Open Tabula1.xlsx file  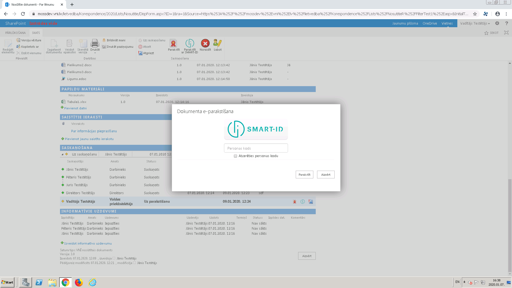pos(77,102)
